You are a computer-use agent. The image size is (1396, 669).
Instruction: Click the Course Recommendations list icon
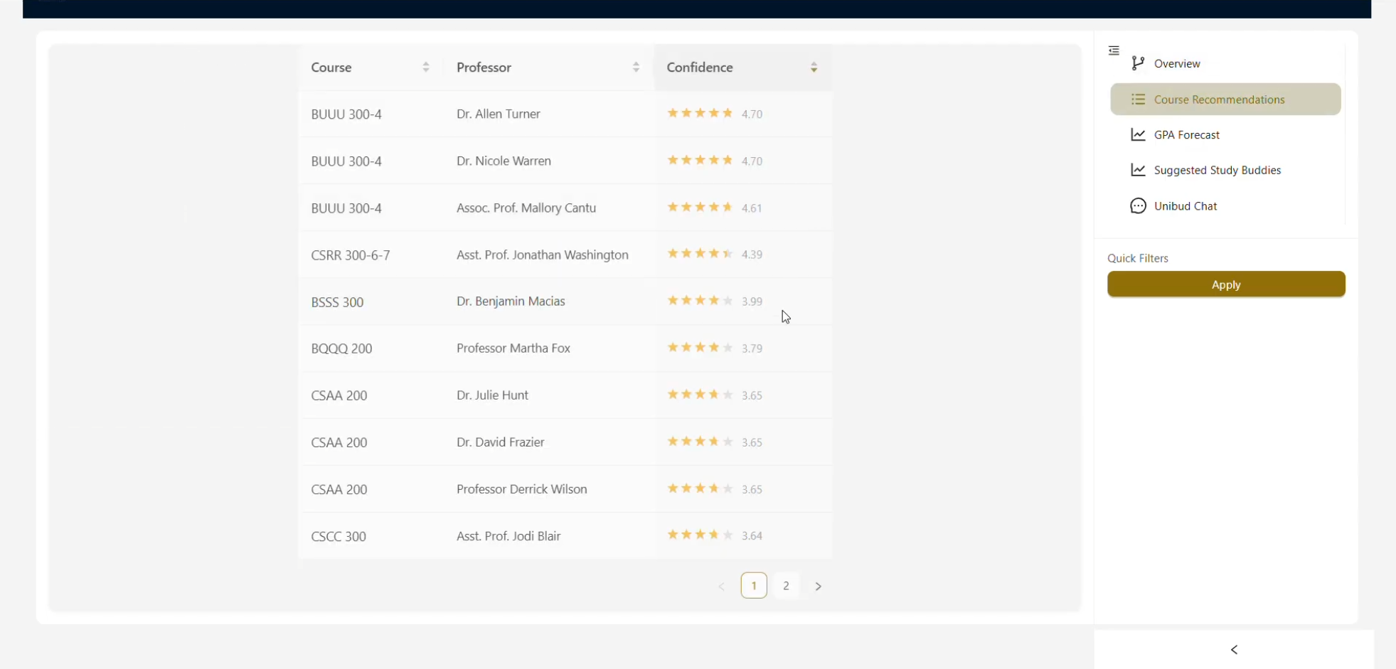point(1138,100)
